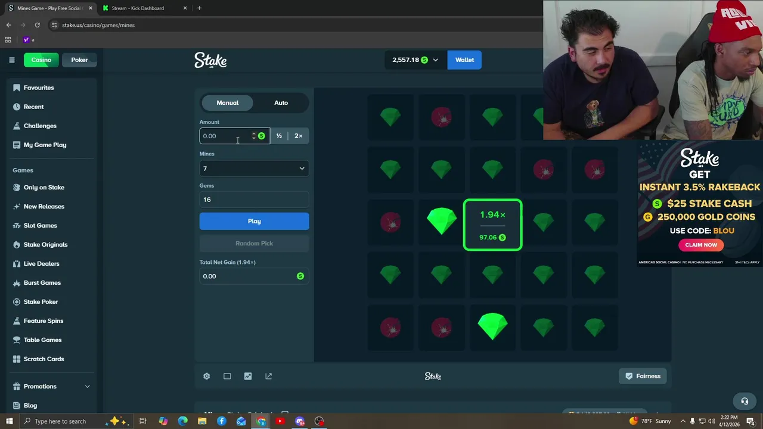Image resolution: width=763 pixels, height=429 pixels.
Task: Open Stake Originals category
Action: [x=45, y=244]
